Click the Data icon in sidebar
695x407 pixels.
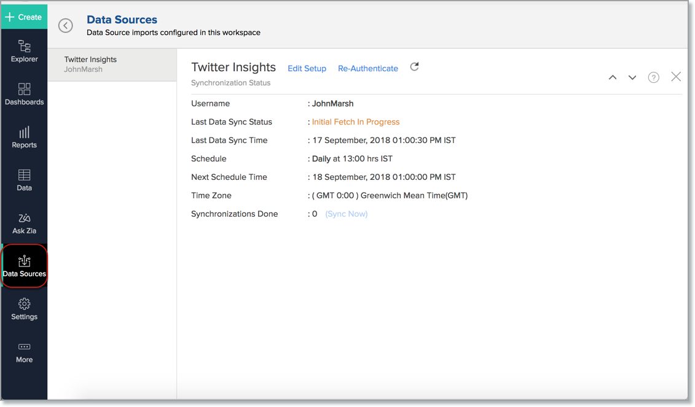tap(24, 180)
